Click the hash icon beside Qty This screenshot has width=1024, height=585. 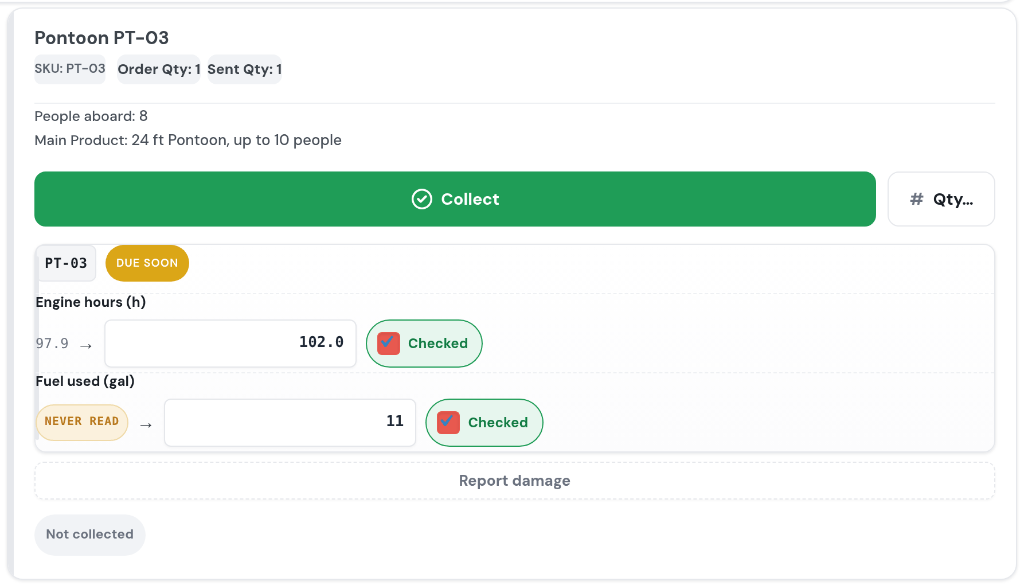[917, 199]
